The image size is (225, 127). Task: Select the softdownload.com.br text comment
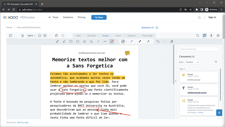point(199,90)
